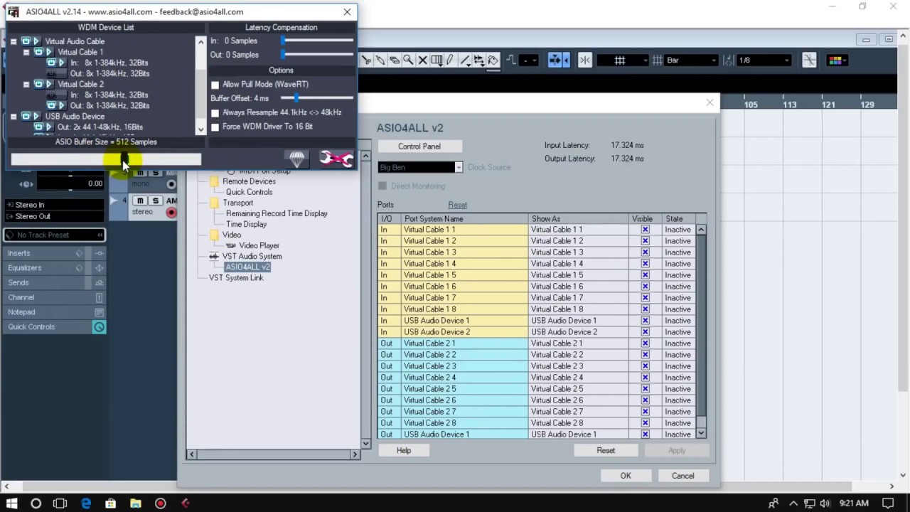The image size is (910, 512).
Task: Collapse Virtual Cable 1 tree node
Action: [26, 52]
